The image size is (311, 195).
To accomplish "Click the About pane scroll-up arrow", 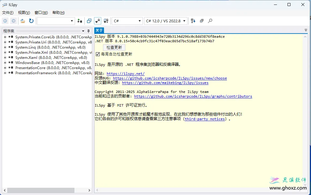I will pos(305,37).
